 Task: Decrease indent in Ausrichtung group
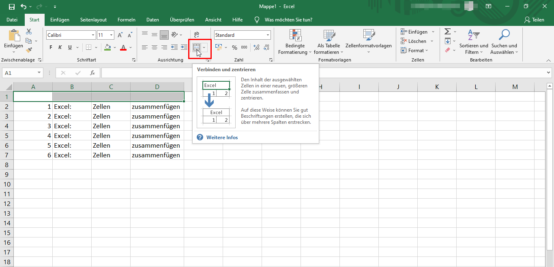click(174, 47)
